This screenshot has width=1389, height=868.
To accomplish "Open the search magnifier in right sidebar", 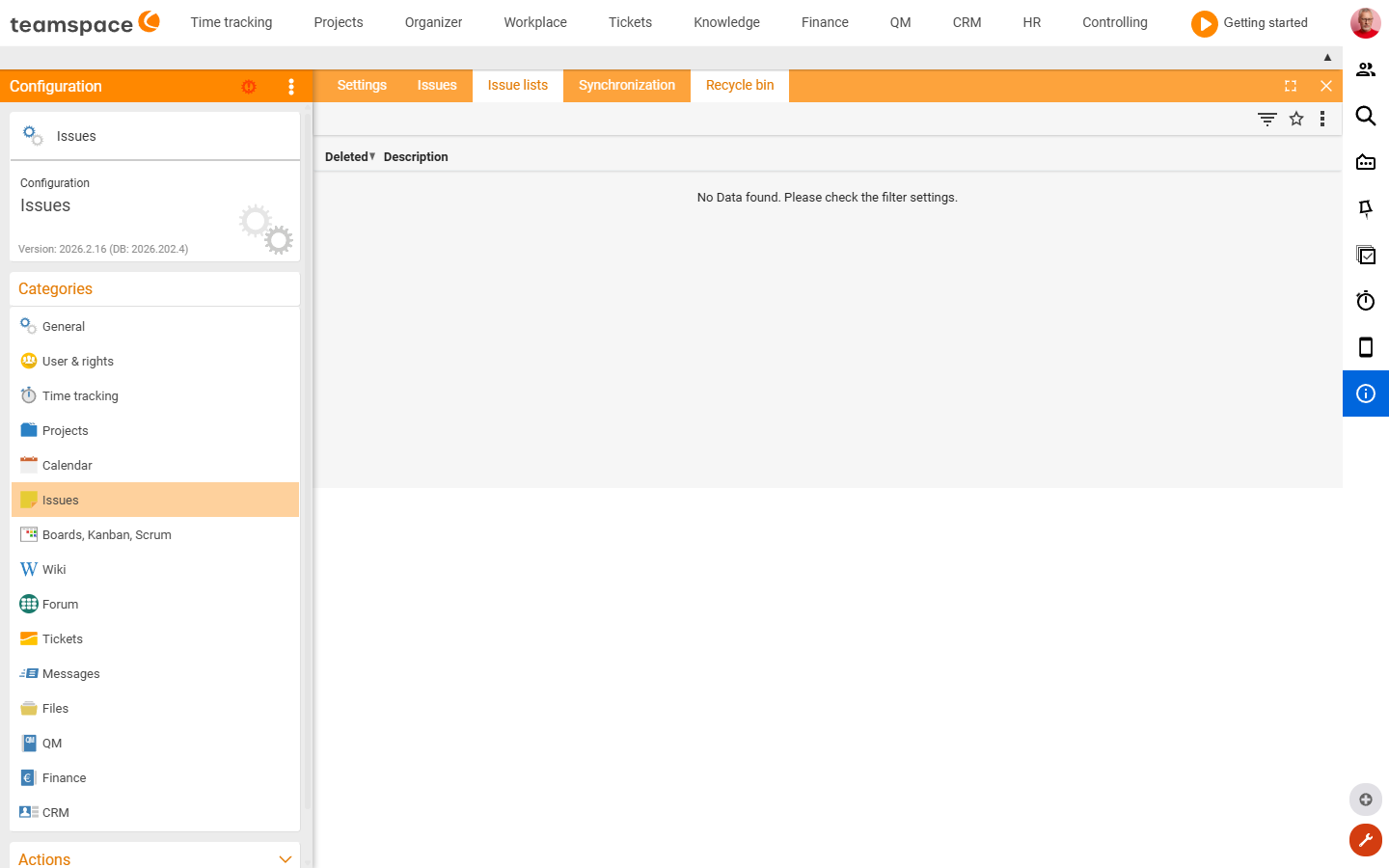I will pos(1366,116).
